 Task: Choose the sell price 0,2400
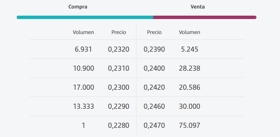coord(154,68)
